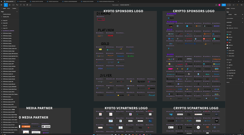Open file name dropdown next to IVS2023 MASTER
Viewport: 244px width, 135px height.
pyautogui.click(x=130, y=5)
